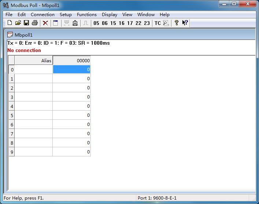
Task: Select the value cell in row 6
Action: (x=72, y=125)
